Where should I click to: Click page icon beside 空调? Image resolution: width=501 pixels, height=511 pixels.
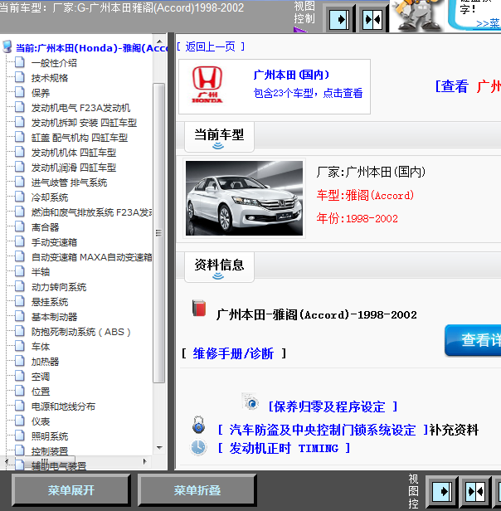click(x=20, y=376)
